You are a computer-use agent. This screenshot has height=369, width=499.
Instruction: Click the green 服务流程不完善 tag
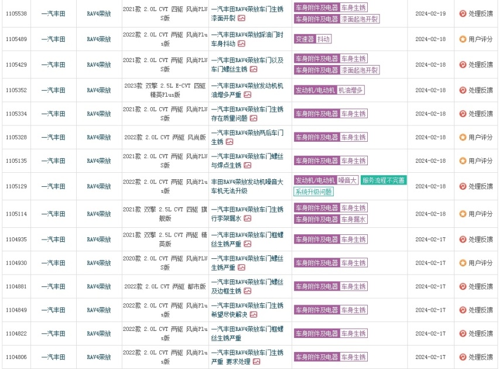(384, 180)
